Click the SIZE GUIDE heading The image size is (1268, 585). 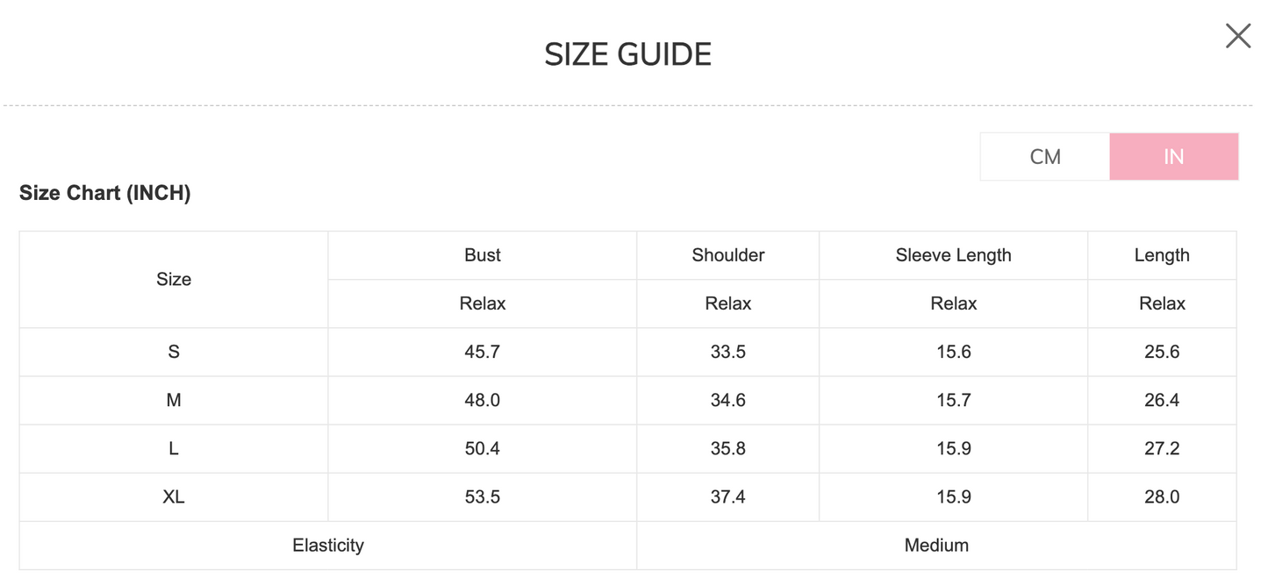(627, 54)
